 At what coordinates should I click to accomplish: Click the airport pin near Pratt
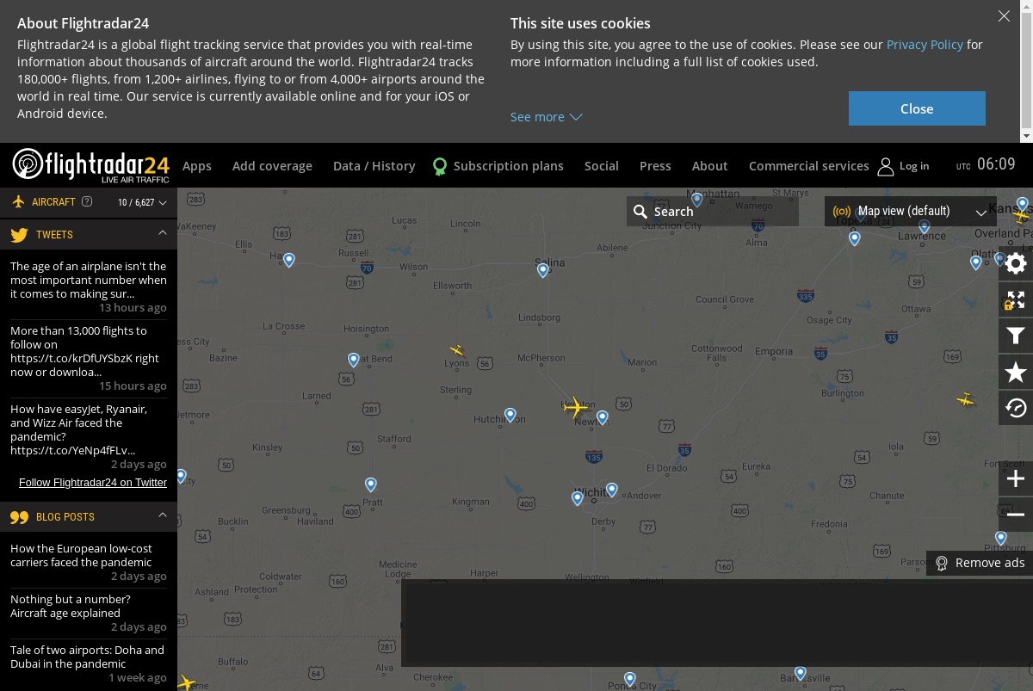[370, 484]
